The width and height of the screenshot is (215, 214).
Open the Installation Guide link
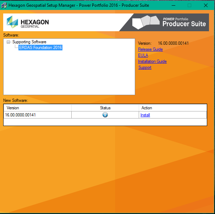[152, 61]
